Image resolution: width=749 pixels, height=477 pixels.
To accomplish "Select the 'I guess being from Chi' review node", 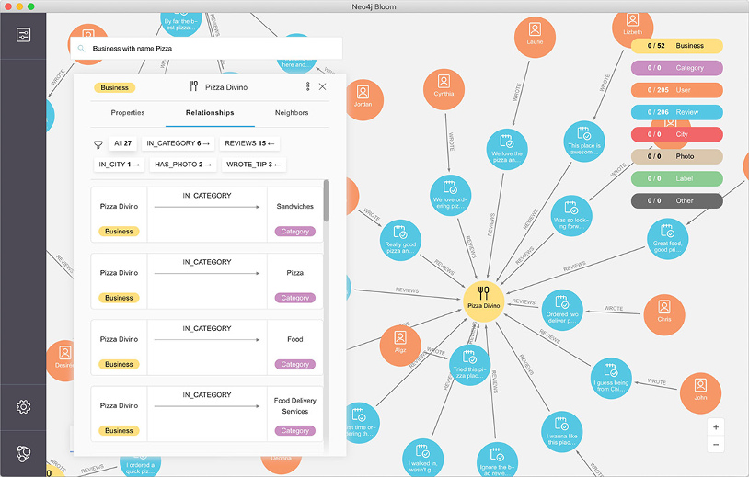I will click(x=611, y=379).
